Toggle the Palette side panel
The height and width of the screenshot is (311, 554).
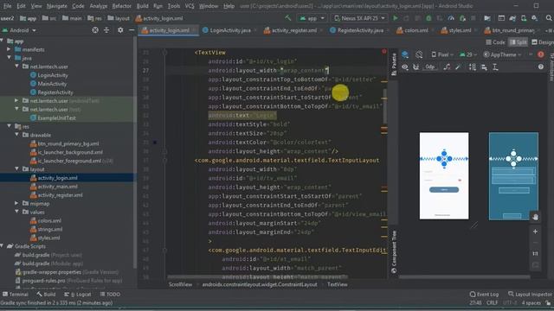tap(394, 64)
